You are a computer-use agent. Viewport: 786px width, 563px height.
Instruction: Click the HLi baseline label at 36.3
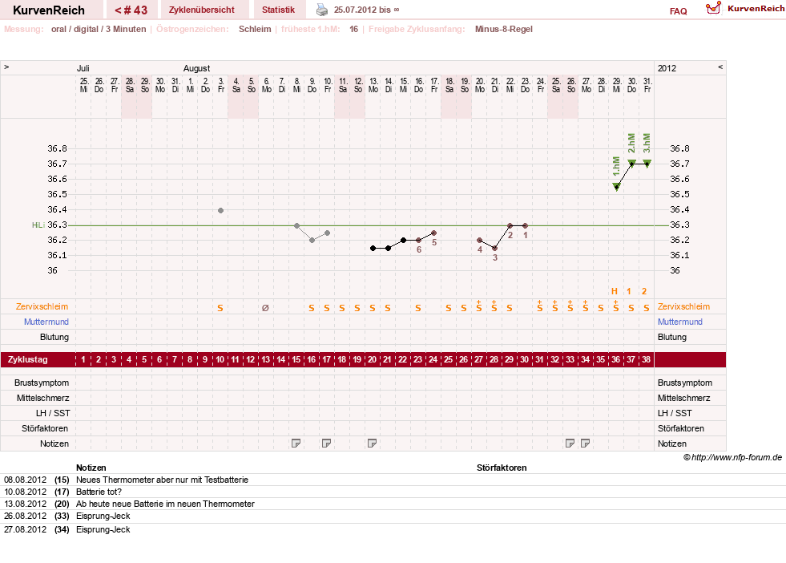click(38, 225)
